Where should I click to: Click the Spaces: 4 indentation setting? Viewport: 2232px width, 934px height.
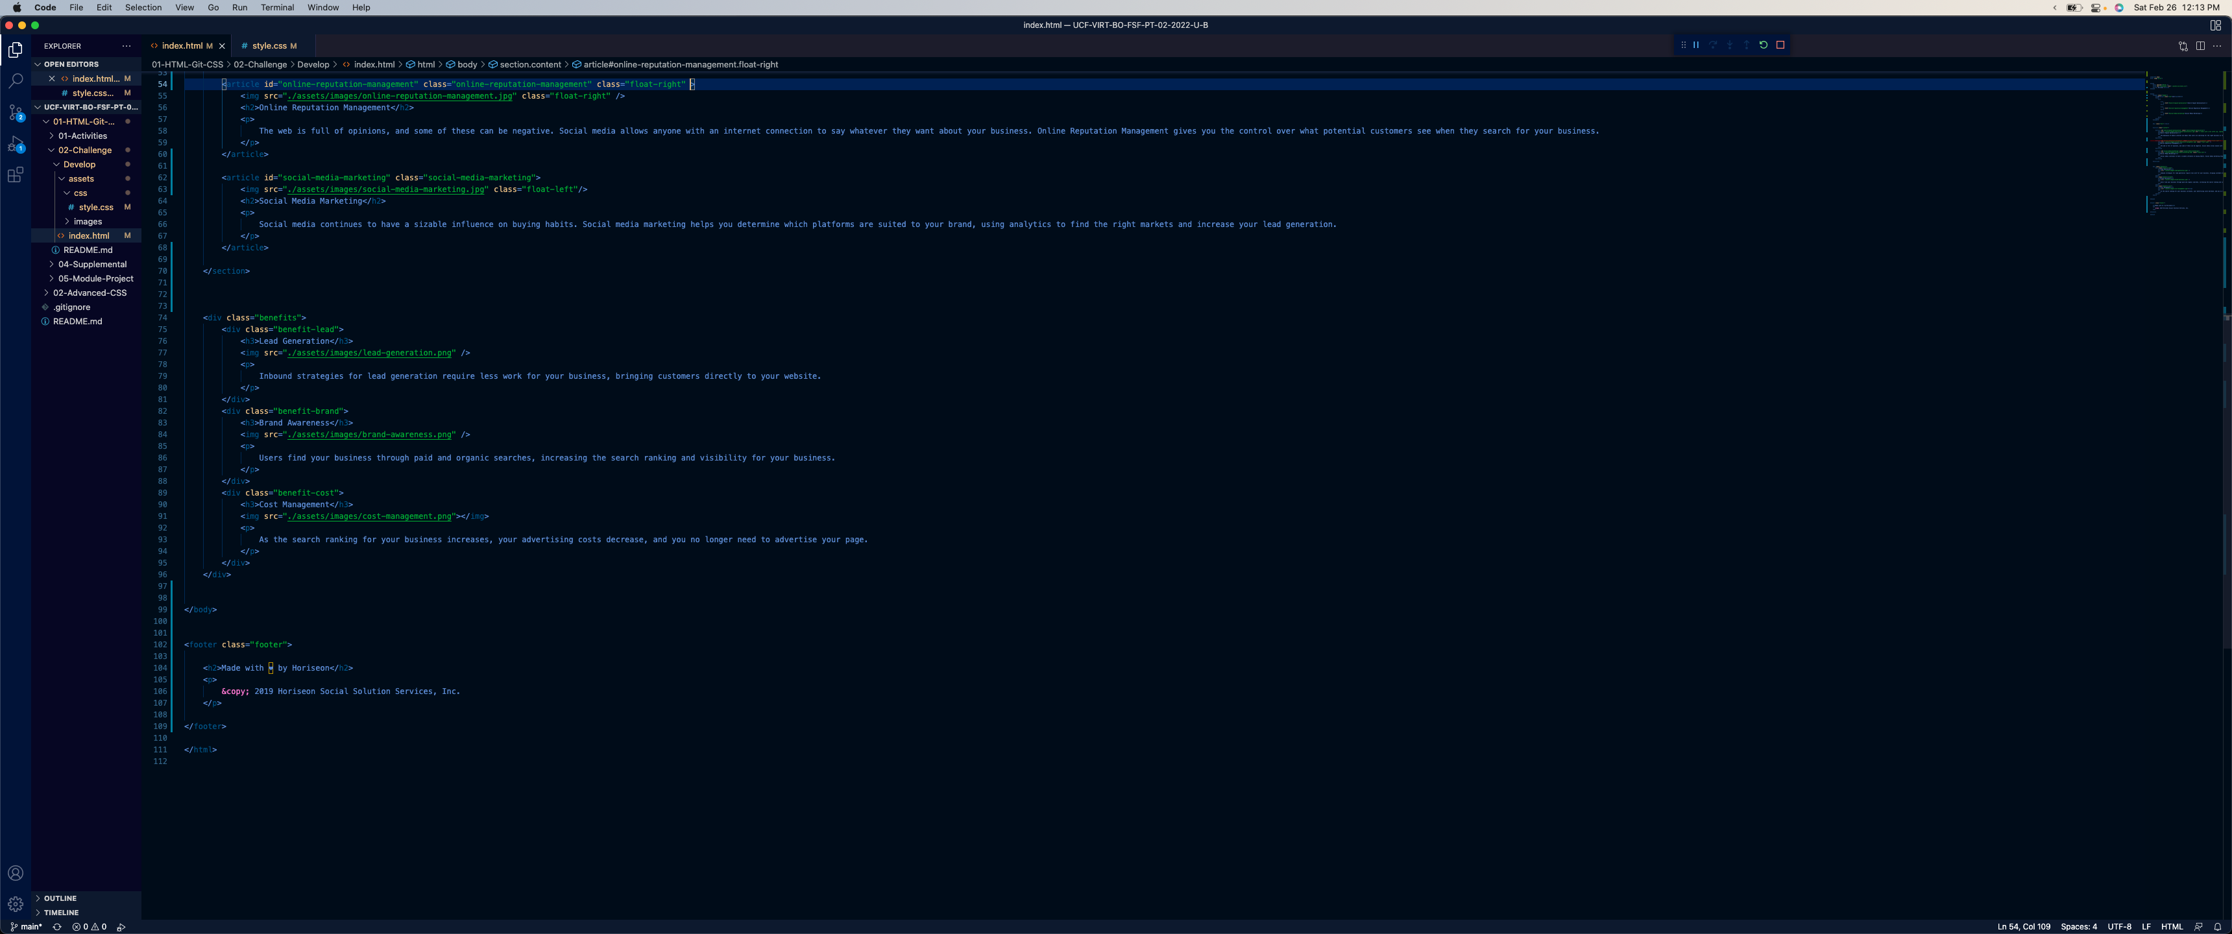coord(2078,927)
